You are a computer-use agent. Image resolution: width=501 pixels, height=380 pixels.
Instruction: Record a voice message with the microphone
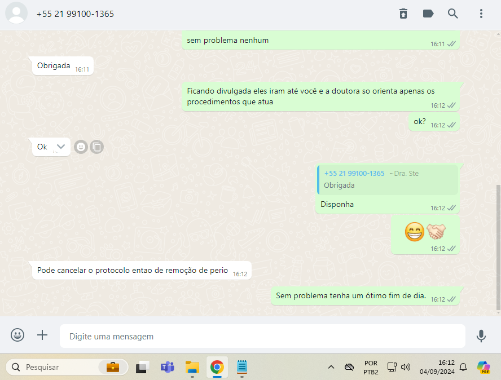(x=481, y=336)
